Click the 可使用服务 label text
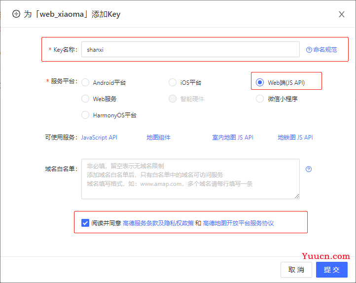The image size is (356, 283). 61,137
